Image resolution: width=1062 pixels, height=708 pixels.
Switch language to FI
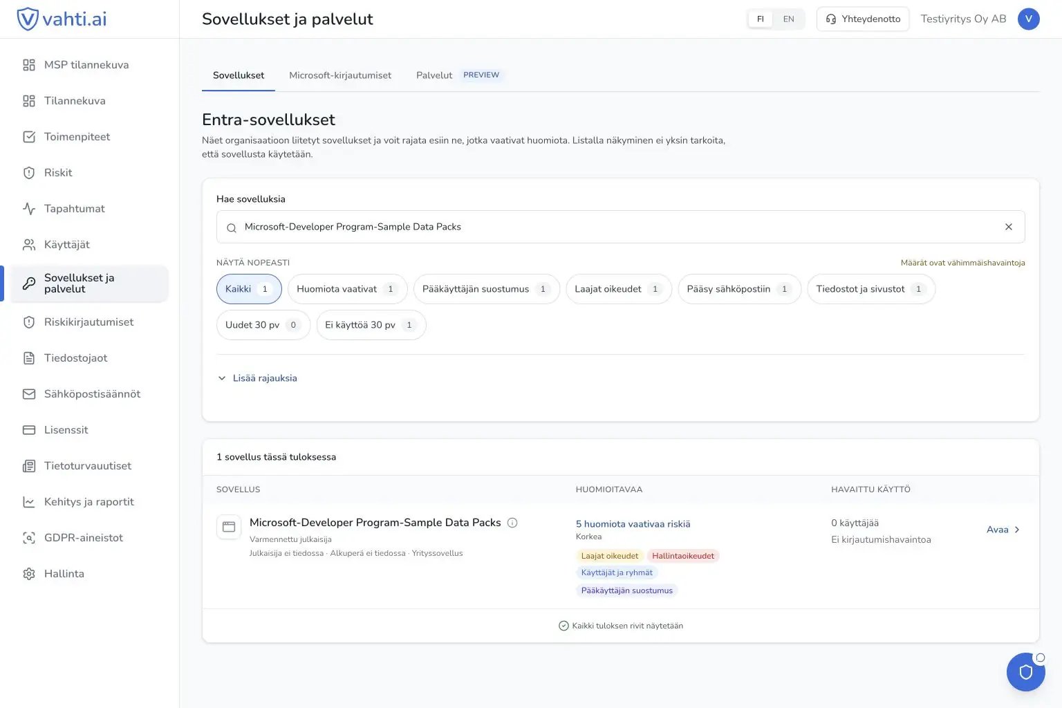click(x=761, y=19)
